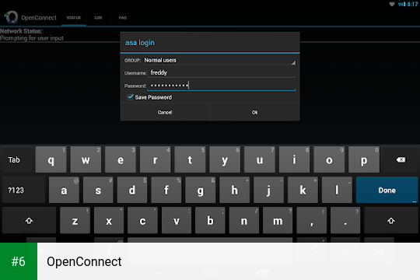Tap the z key
The width and height of the screenshot is (420, 280).
point(75,221)
